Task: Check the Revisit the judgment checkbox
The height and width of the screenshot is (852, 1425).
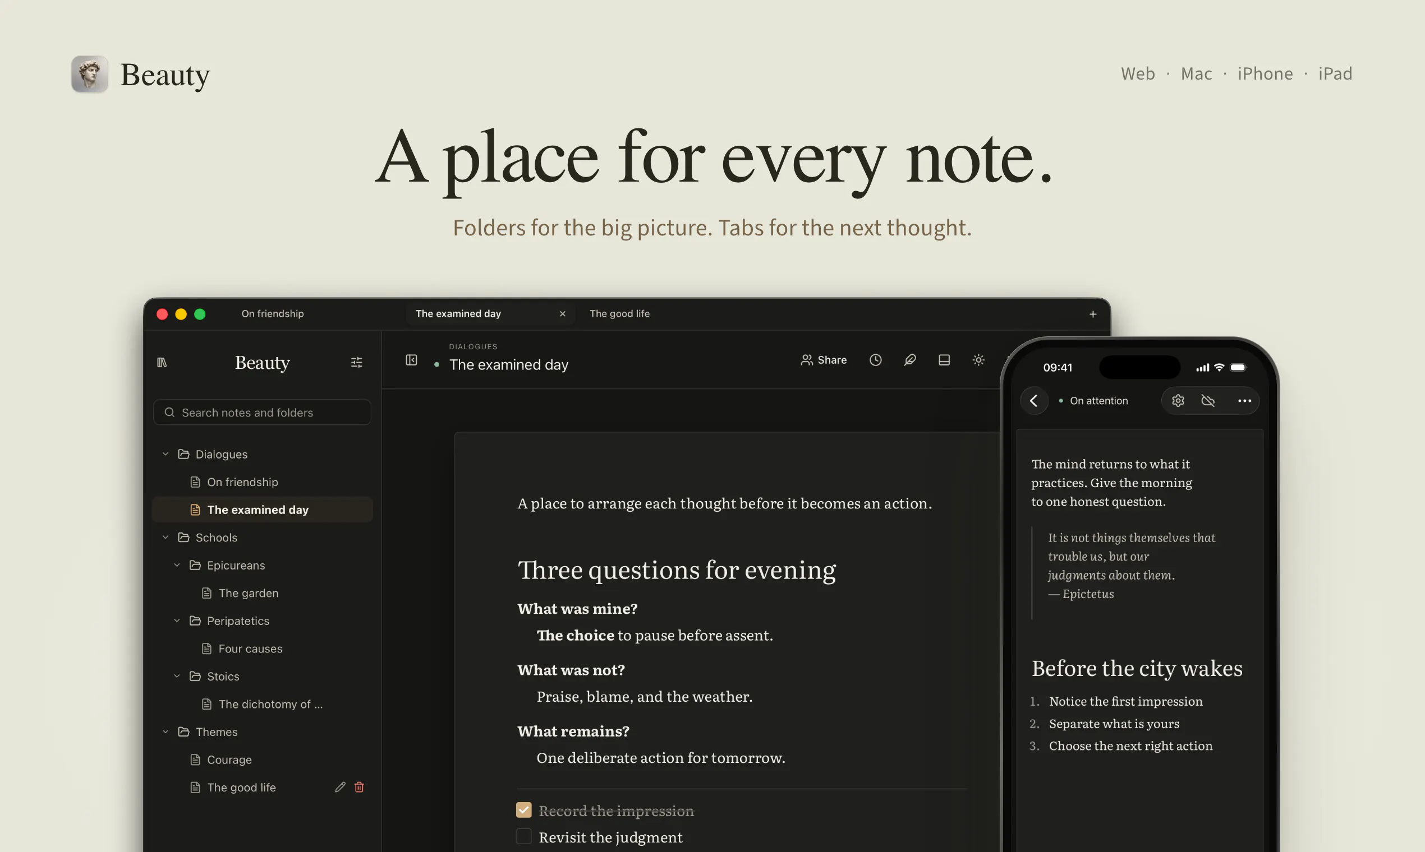Action: point(523,836)
